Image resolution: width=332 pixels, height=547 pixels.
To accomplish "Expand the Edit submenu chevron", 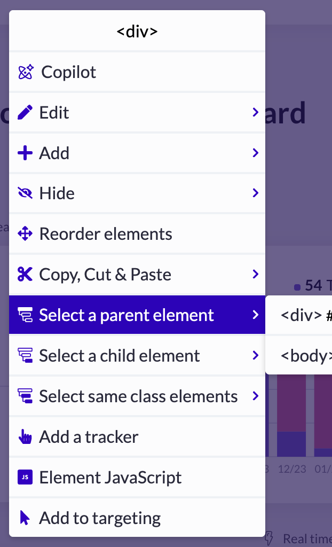I will (256, 112).
